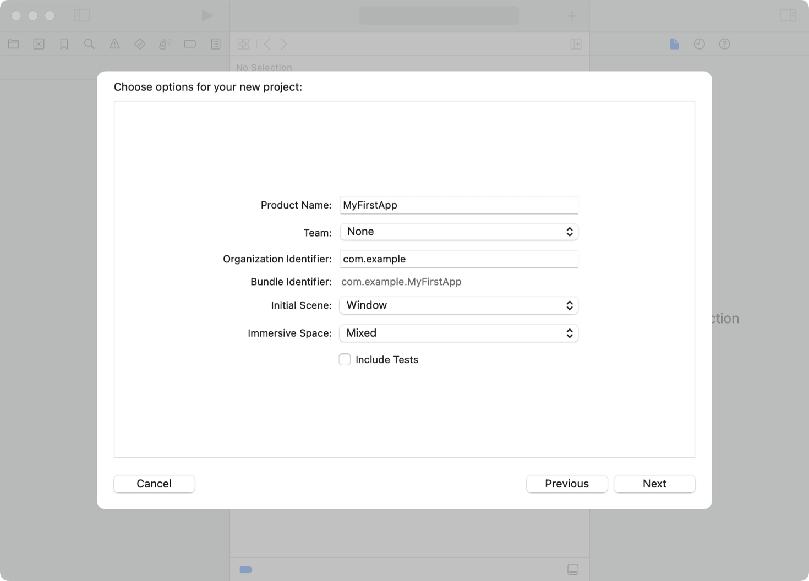Open the Team dropdown
The width and height of the screenshot is (809, 581).
tap(458, 232)
